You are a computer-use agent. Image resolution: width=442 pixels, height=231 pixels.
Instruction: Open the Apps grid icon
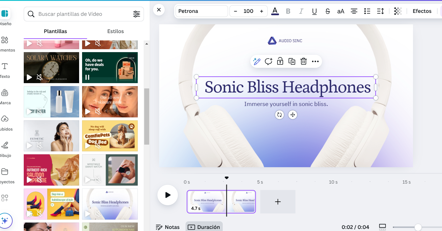point(5,198)
